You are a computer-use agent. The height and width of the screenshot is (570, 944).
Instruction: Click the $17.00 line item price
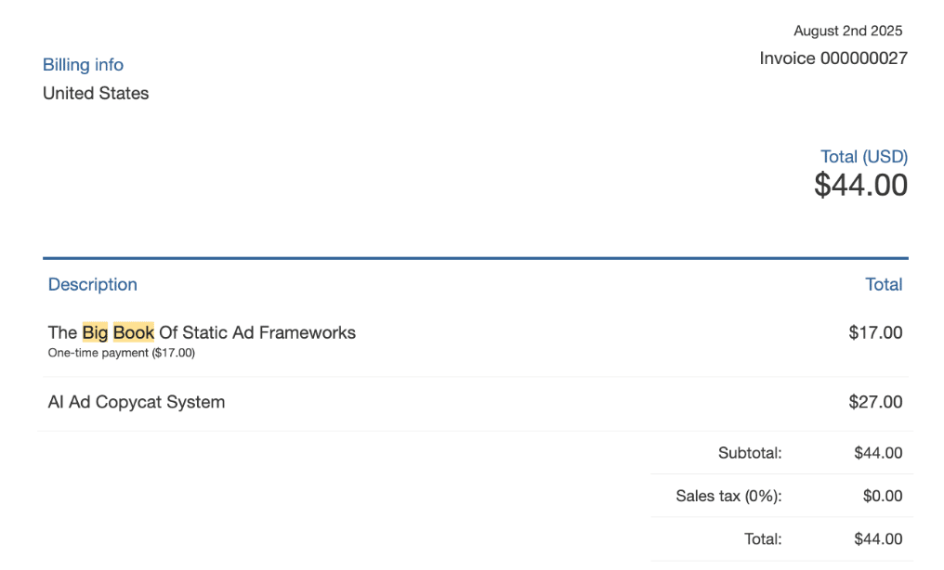[875, 332]
